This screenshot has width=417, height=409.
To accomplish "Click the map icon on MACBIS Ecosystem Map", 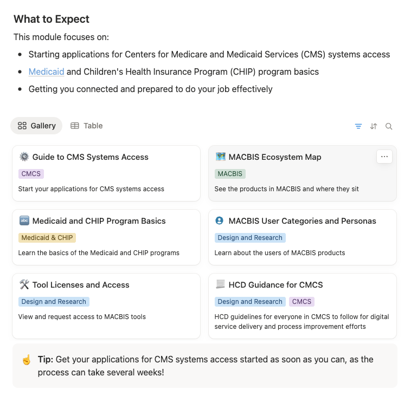I will coord(220,157).
